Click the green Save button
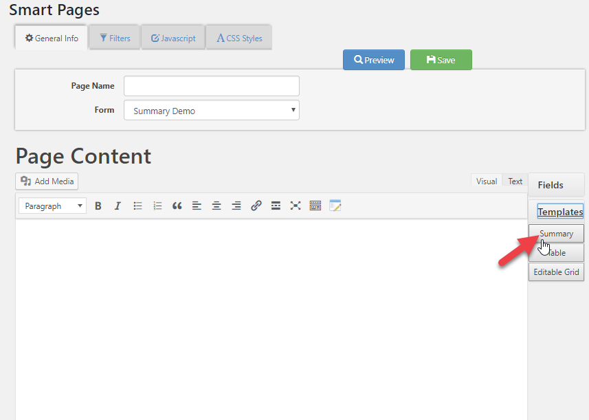The width and height of the screenshot is (589, 420). [x=441, y=60]
